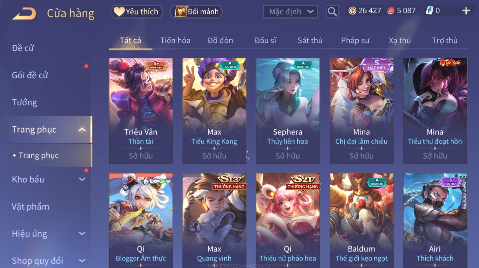Open Tướng in the sidebar
479x268 pixels.
(24, 102)
